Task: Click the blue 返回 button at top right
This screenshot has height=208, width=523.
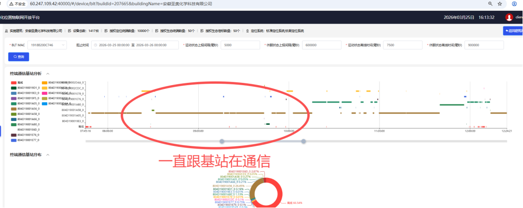Action: pyautogui.click(x=513, y=31)
